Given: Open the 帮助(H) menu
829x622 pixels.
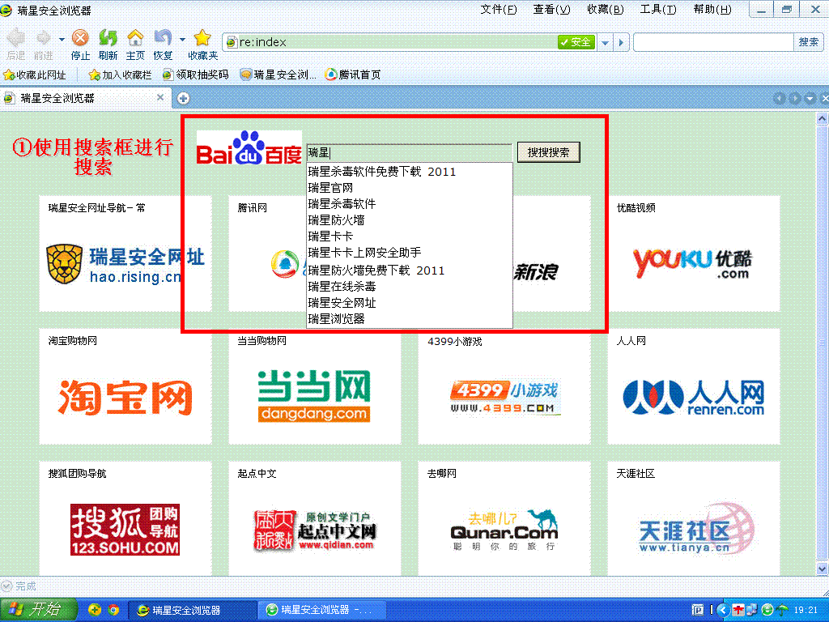Looking at the screenshot, I should [712, 10].
